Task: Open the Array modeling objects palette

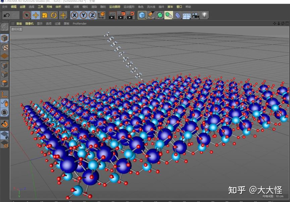Action: point(169,15)
